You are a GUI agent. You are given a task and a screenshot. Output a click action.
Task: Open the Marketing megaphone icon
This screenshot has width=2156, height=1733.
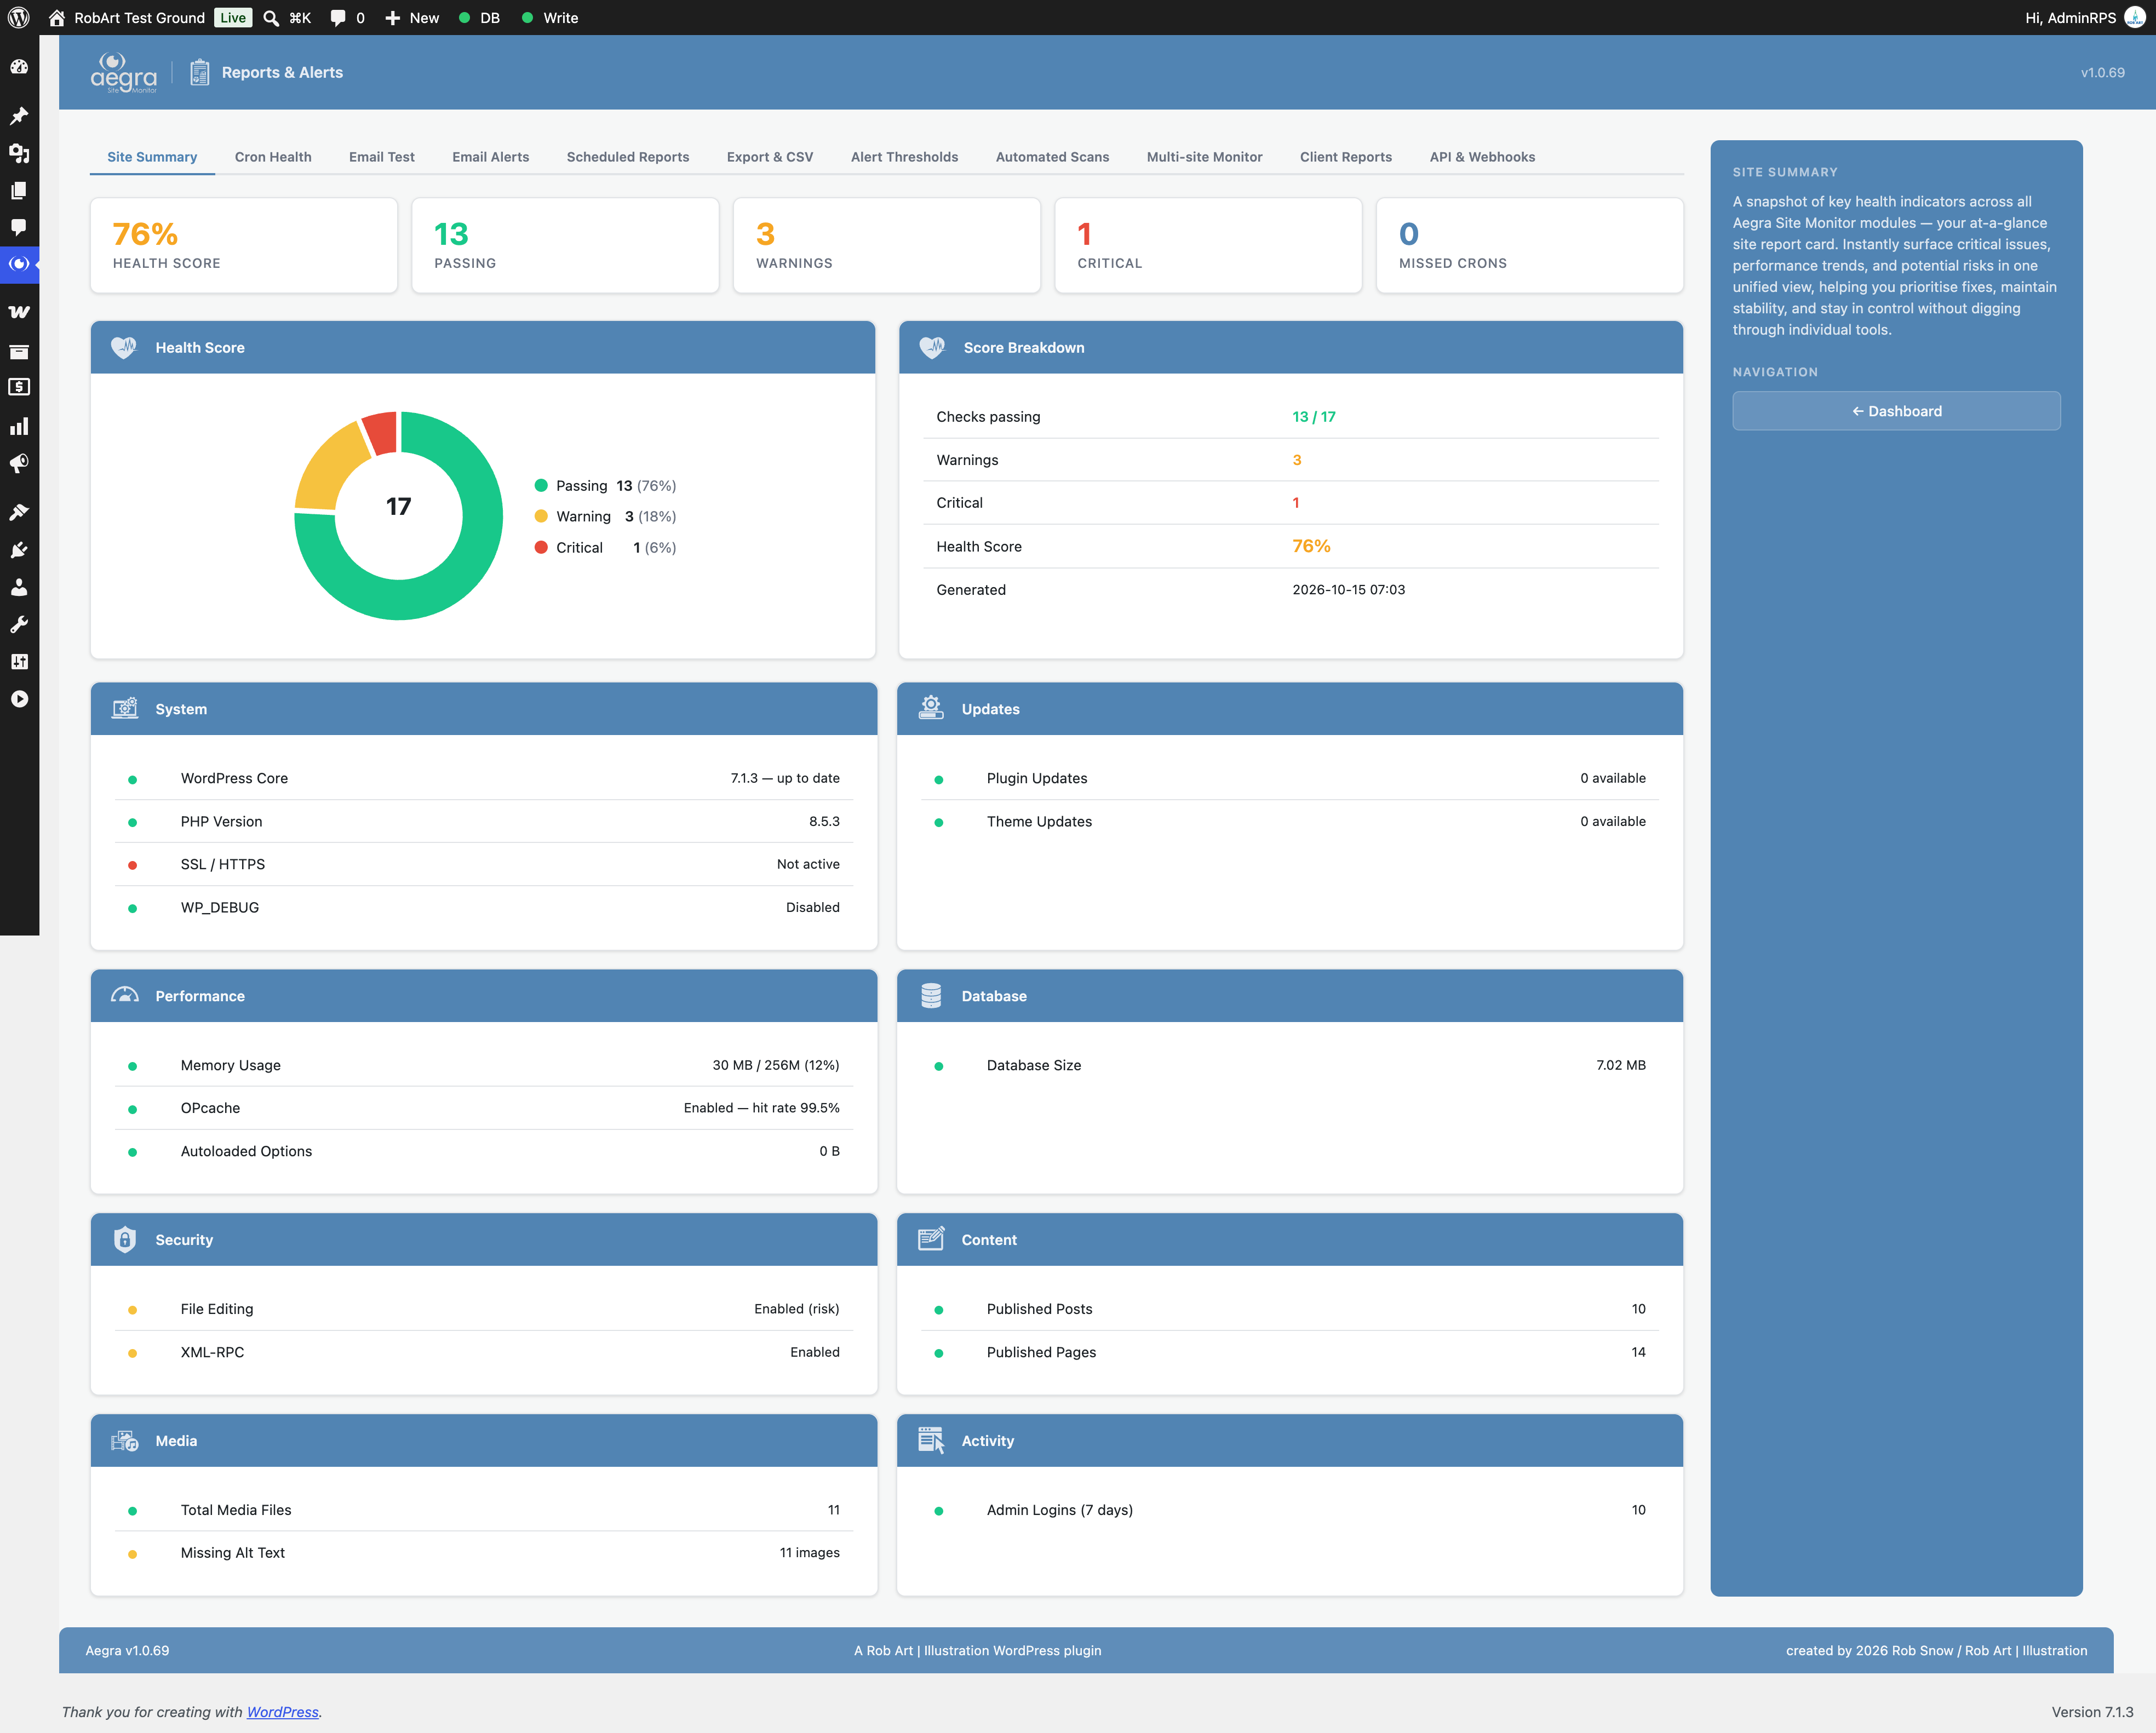click(19, 464)
